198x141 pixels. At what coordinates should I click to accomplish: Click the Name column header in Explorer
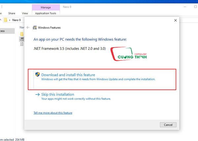click(22, 27)
